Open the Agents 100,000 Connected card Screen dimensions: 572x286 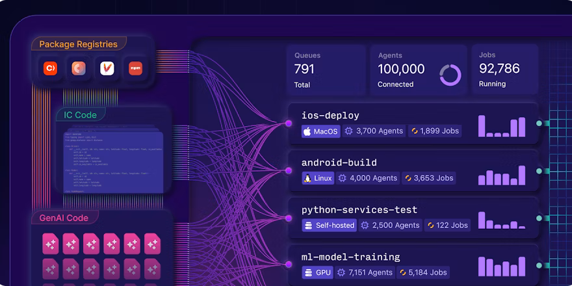(x=419, y=70)
